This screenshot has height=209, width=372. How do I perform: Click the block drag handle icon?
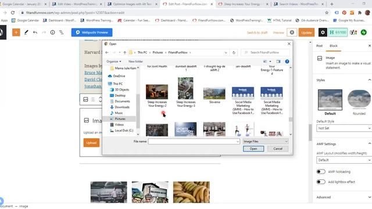(x=93, y=99)
